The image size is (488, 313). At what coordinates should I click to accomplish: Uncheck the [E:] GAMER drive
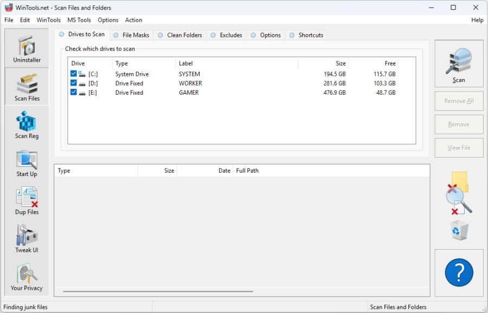(73, 93)
